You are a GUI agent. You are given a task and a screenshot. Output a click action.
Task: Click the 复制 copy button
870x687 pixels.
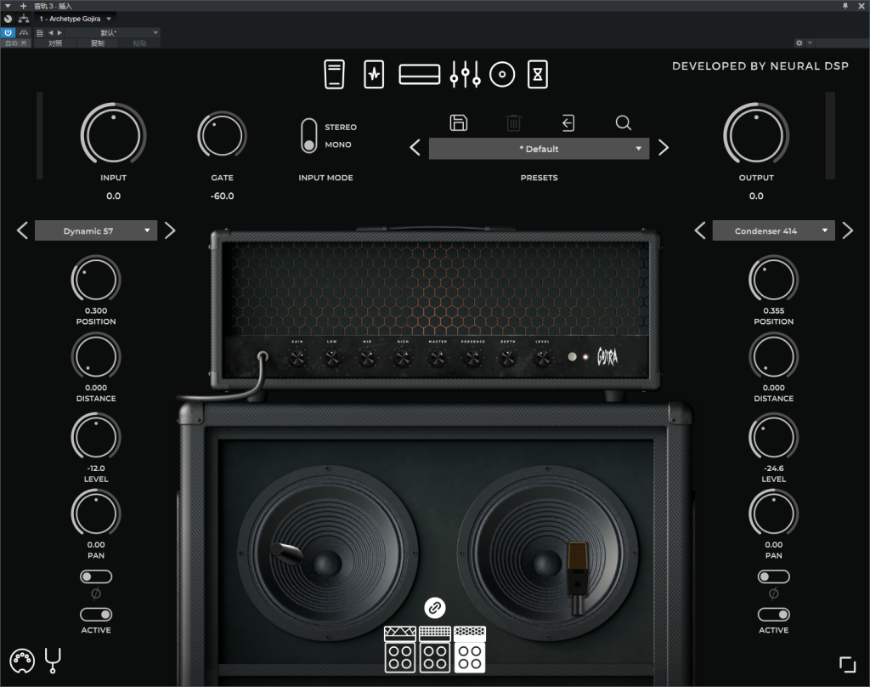point(97,43)
